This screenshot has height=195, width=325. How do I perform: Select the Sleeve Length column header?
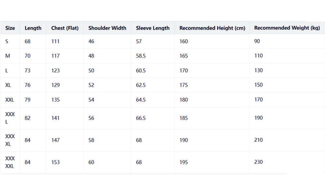153,28
